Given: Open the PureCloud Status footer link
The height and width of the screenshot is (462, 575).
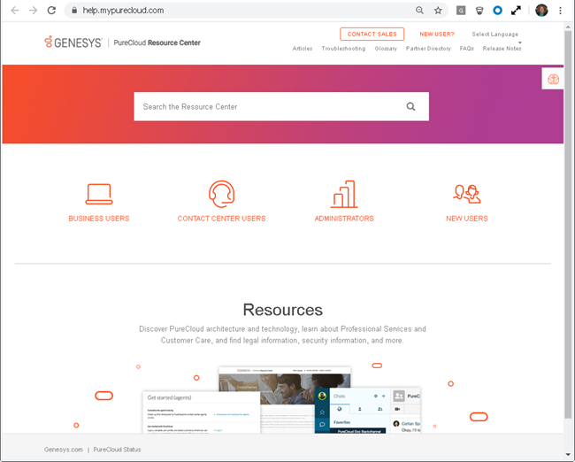Looking at the screenshot, I should tap(117, 450).
